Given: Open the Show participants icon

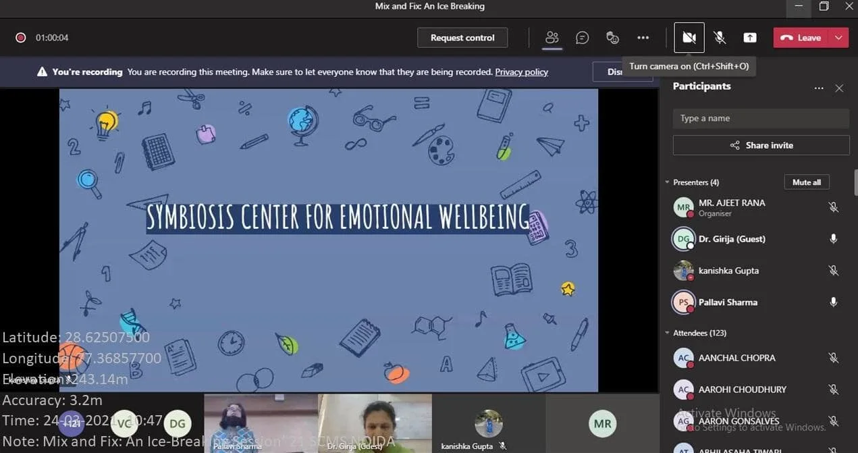Looking at the screenshot, I should (552, 38).
